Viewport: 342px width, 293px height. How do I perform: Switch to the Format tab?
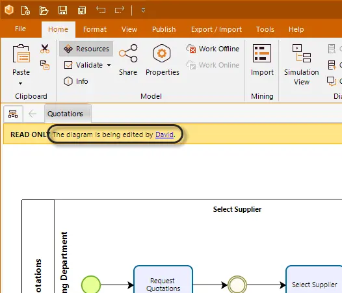point(95,29)
